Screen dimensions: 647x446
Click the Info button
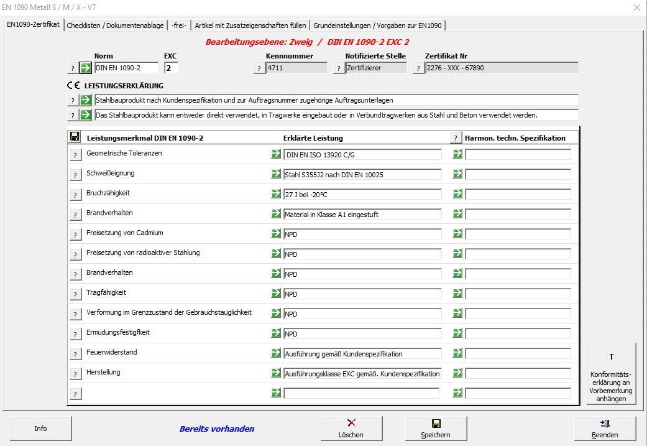(41, 428)
